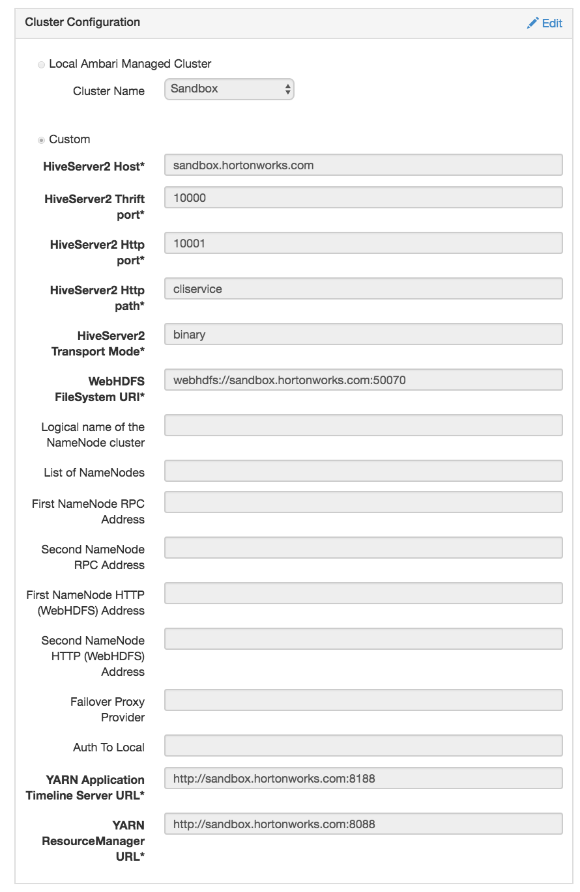
Task: Open the Edit link for Cluster Configuration
Action: point(547,23)
